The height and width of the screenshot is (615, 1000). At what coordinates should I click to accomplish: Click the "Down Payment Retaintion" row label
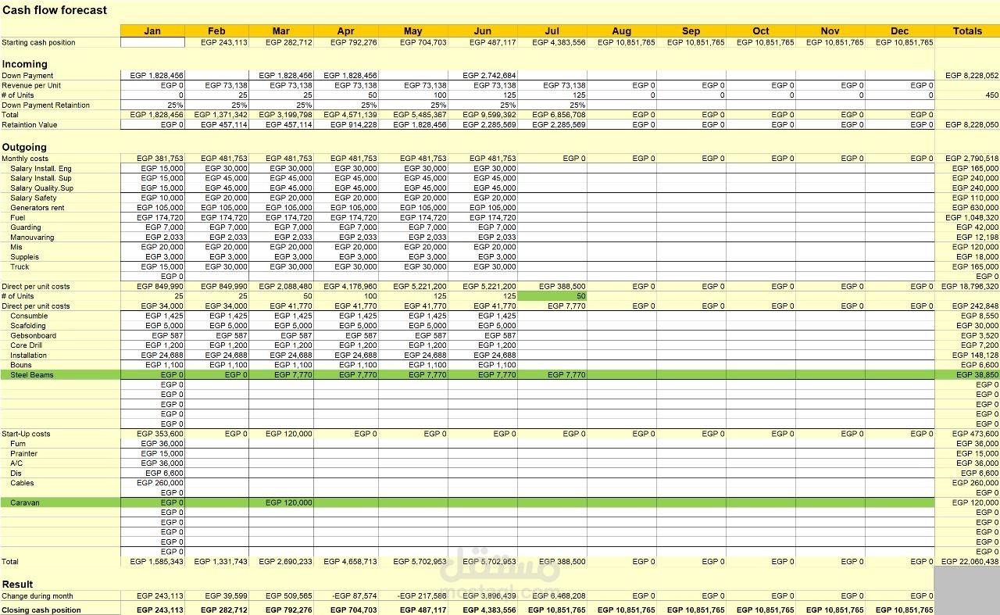click(x=45, y=105)
